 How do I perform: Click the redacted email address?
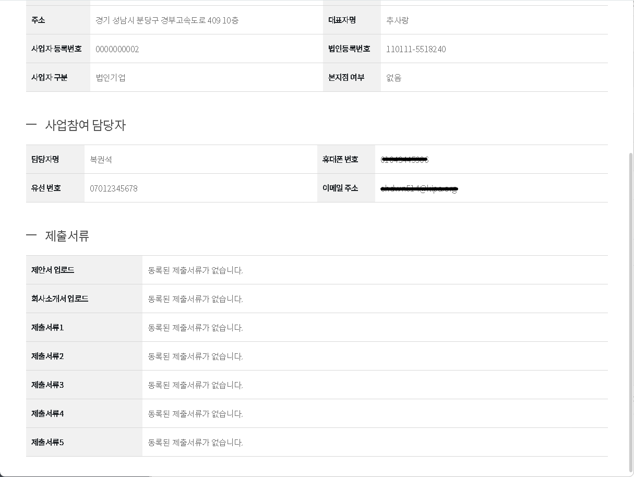(420, 188)
